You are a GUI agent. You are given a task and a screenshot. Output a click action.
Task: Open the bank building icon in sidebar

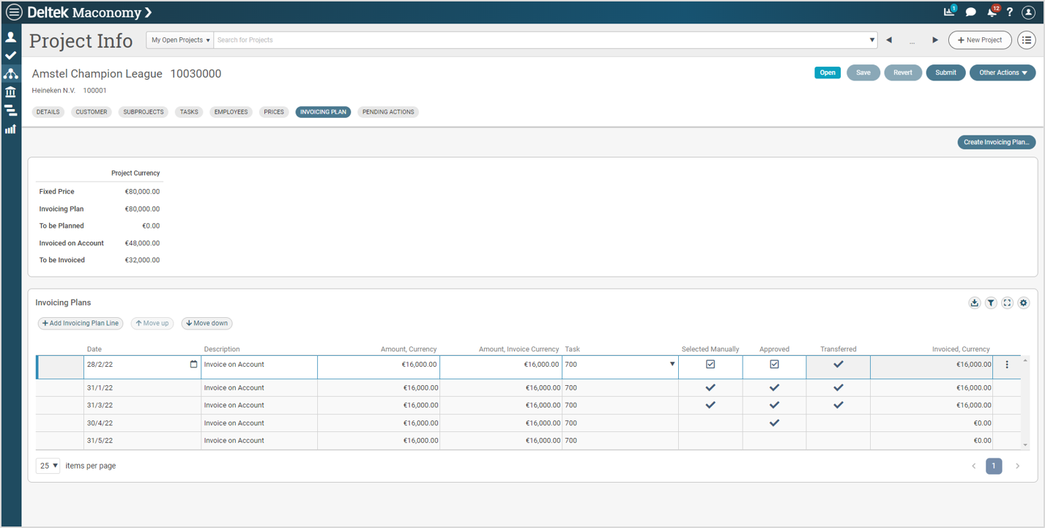pyautogui.click(x=11, y=92)
